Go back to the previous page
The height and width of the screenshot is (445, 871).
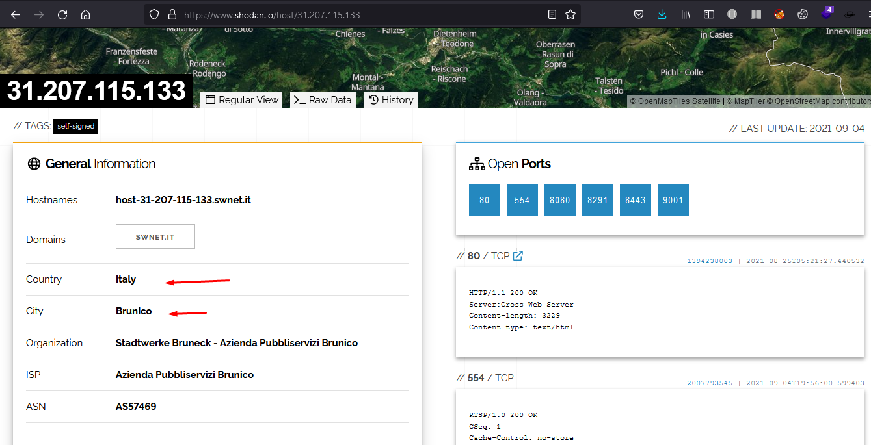[x=16, y=14]
